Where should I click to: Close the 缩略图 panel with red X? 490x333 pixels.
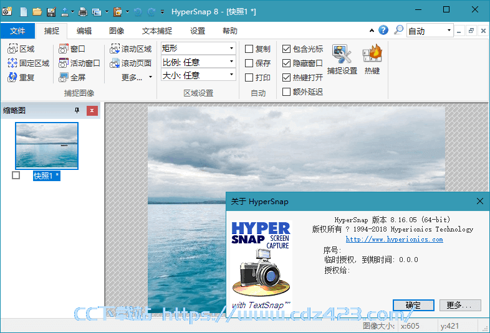pos(92,110)
